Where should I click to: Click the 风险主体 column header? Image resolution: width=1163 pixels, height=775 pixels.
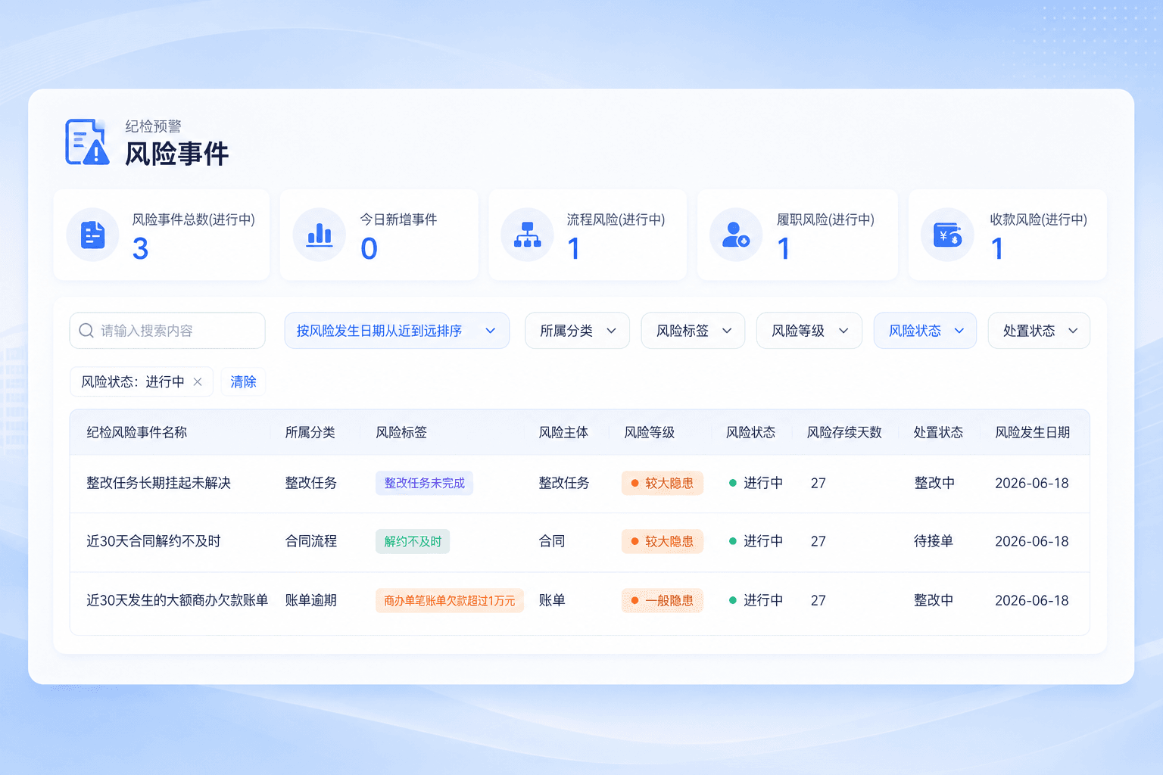point(563,432)
